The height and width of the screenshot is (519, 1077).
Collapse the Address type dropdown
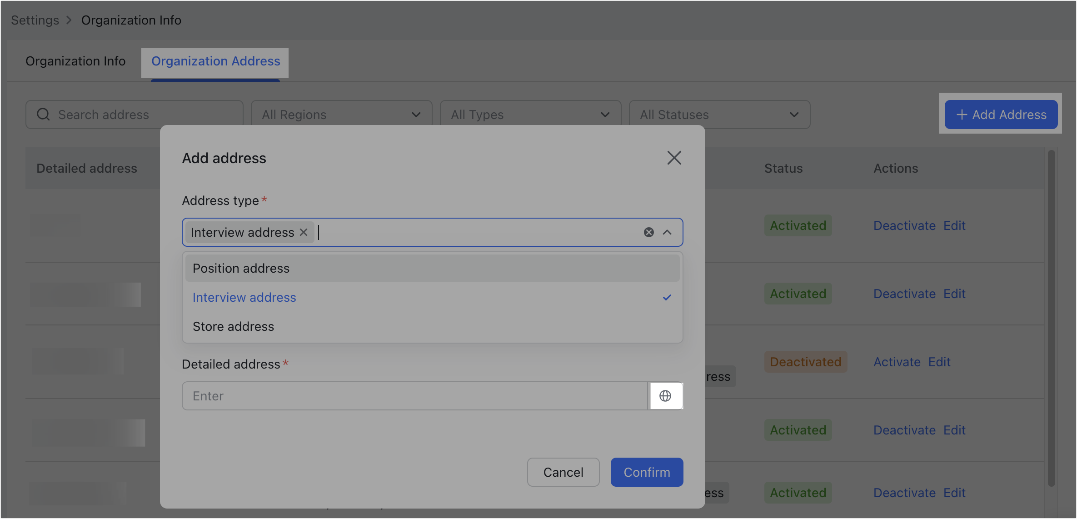[x=667, y=232]
